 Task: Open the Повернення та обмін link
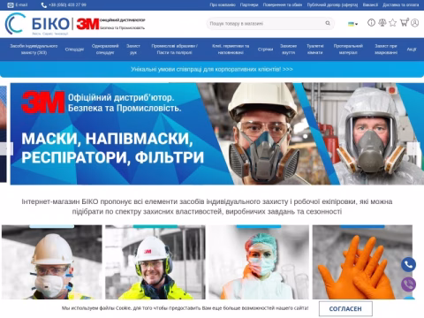pos(283,5)
